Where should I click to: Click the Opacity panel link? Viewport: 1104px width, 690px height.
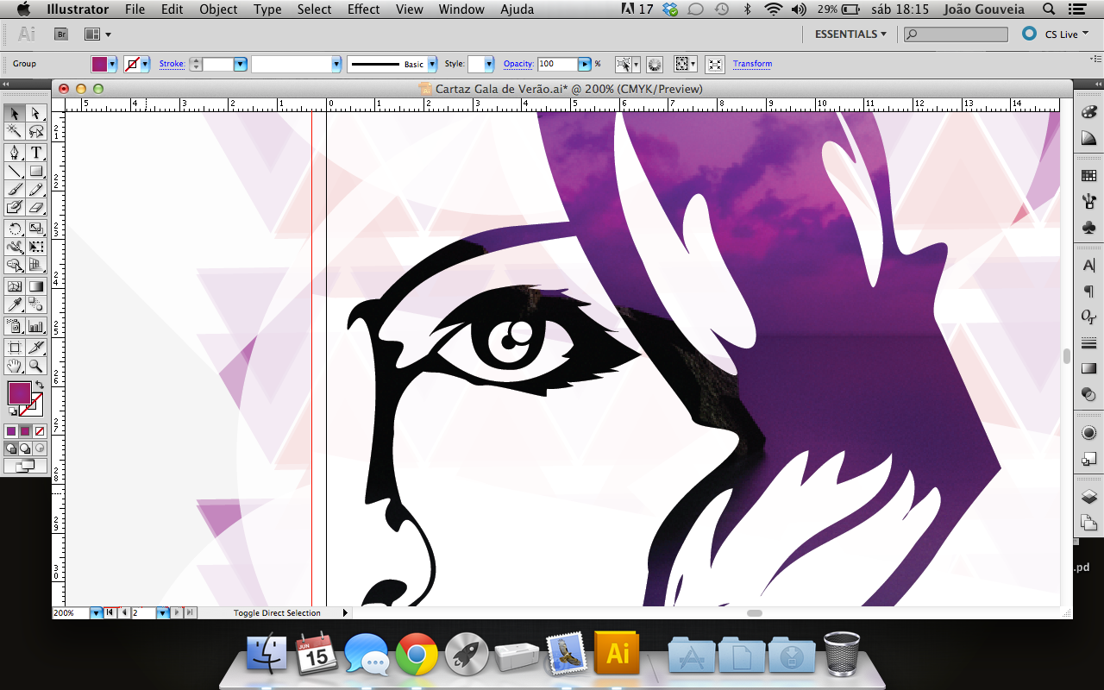point(518,64)
